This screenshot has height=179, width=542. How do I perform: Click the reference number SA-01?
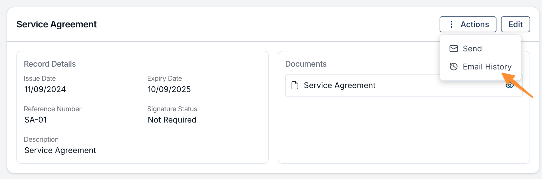click(x=35, y=120)
